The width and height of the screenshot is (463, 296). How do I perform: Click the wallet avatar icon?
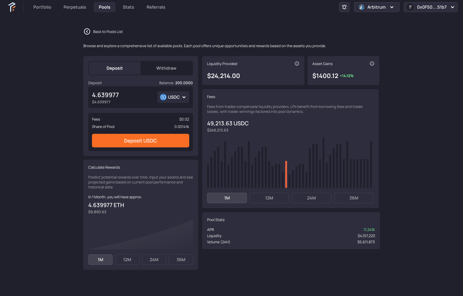[410, 7]
